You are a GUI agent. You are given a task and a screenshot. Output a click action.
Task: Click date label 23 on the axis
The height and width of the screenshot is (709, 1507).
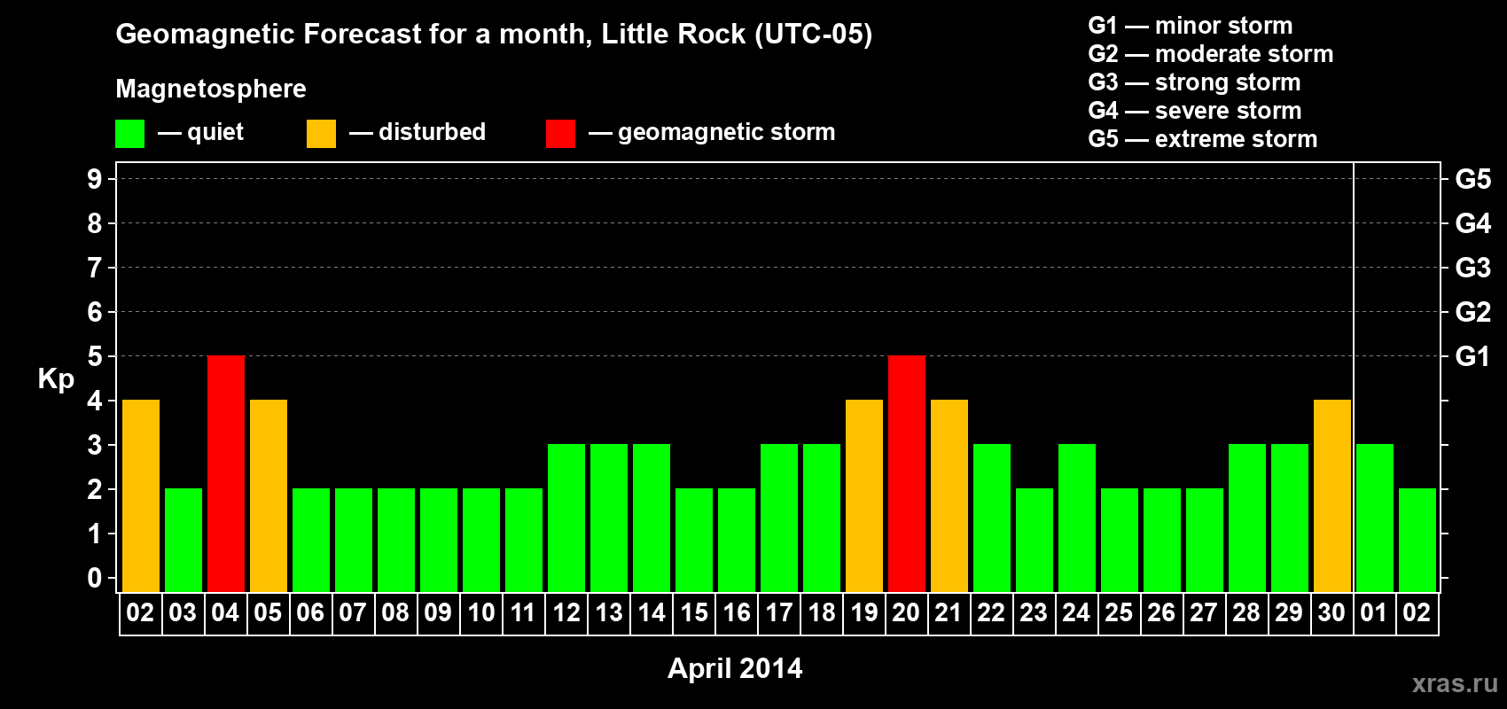(x=1035, y=613)
